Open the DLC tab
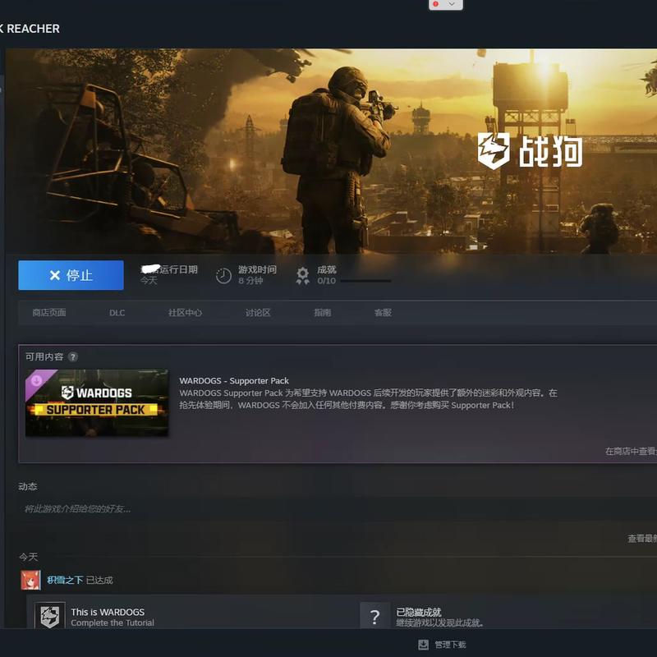The height and width of the screenshot is (657, 657). (x=117, y=313)
